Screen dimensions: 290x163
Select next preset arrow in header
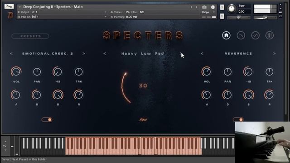(196, 7)
